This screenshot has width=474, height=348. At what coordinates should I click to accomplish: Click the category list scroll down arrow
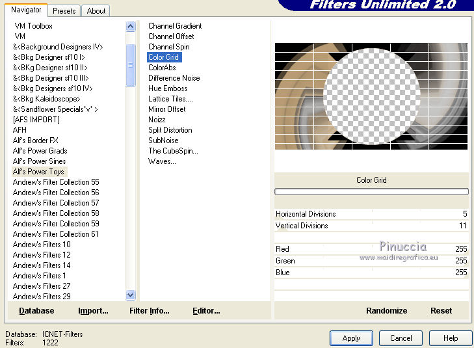coord(130,295)
